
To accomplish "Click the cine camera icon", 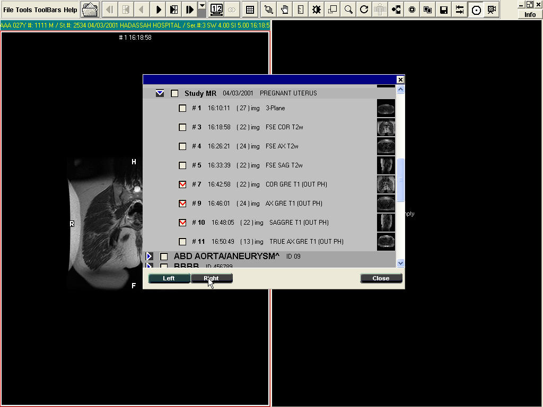I will [x=492, y=10].
